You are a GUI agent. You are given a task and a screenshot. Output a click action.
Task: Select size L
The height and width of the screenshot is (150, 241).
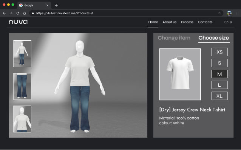219,85
